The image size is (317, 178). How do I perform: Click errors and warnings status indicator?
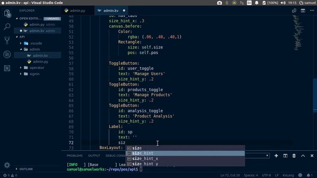[10, 175]
